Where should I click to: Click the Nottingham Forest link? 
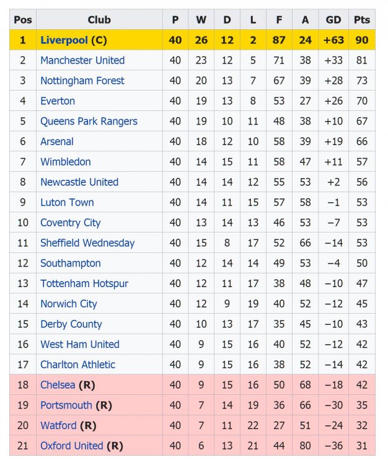(82, 81)
